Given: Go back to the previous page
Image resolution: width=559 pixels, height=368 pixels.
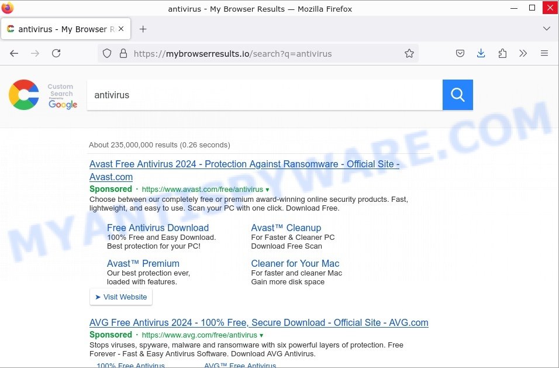Looking at the screenshot, I should click(x=14, y=53).
